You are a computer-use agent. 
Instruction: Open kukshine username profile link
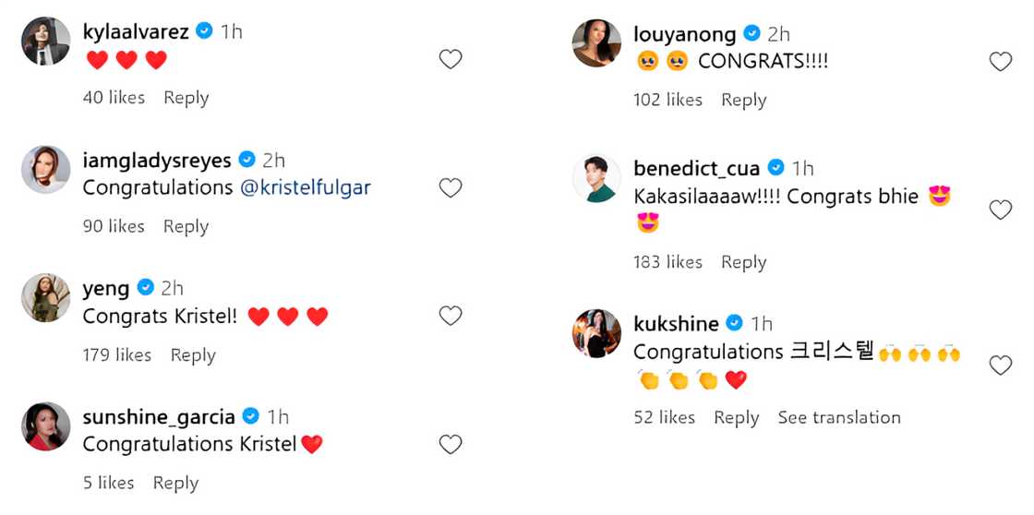pyautogui.click(x=676, y=323)
